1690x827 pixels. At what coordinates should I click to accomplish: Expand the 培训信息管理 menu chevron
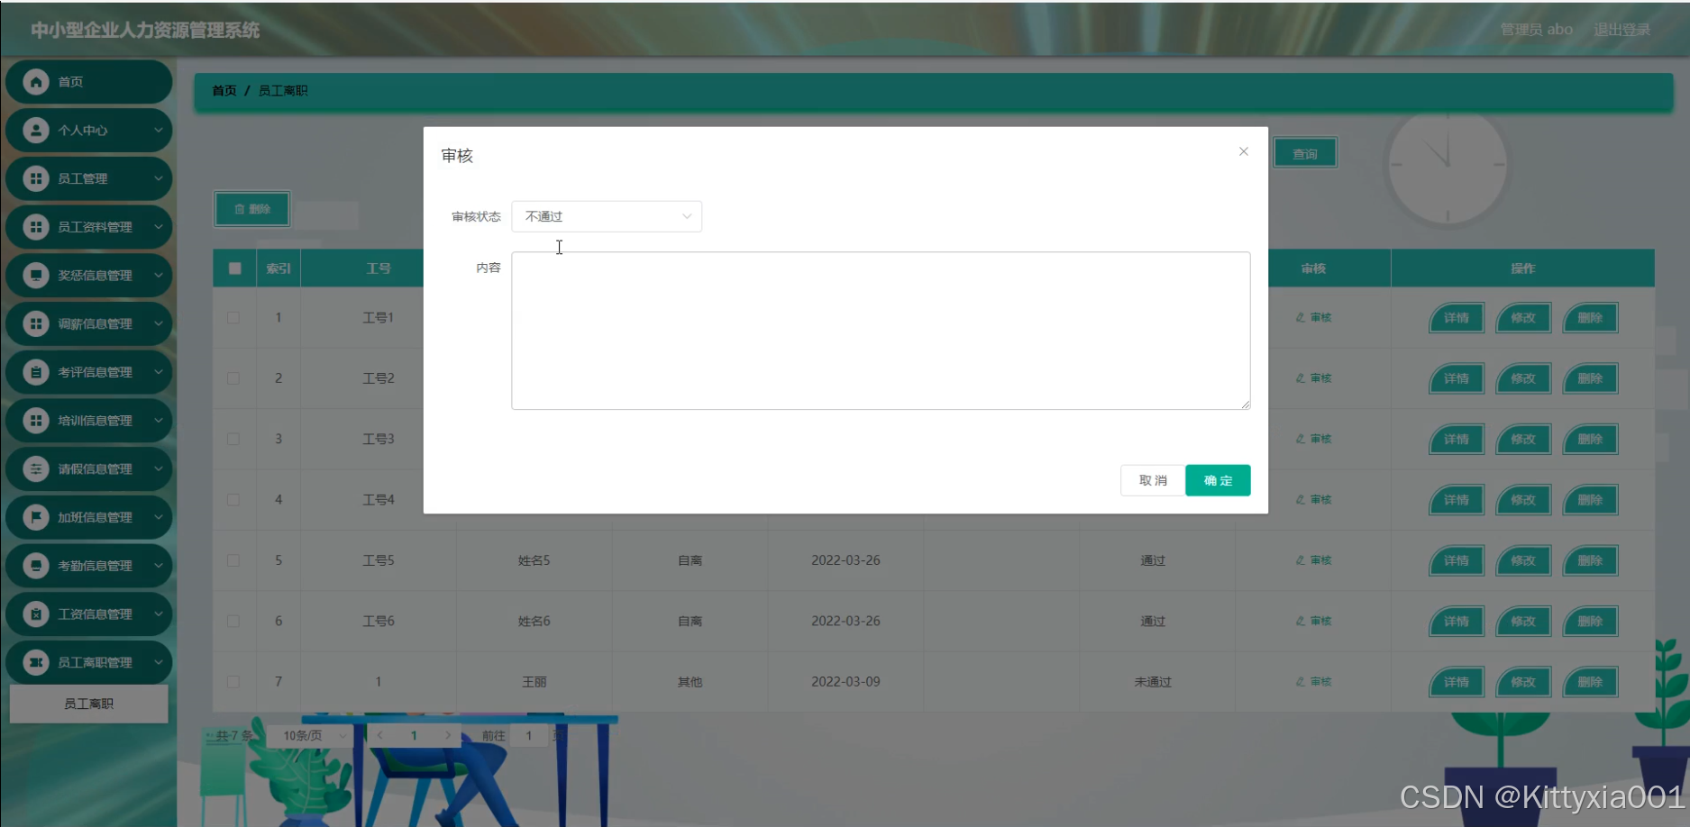point(159,421)
